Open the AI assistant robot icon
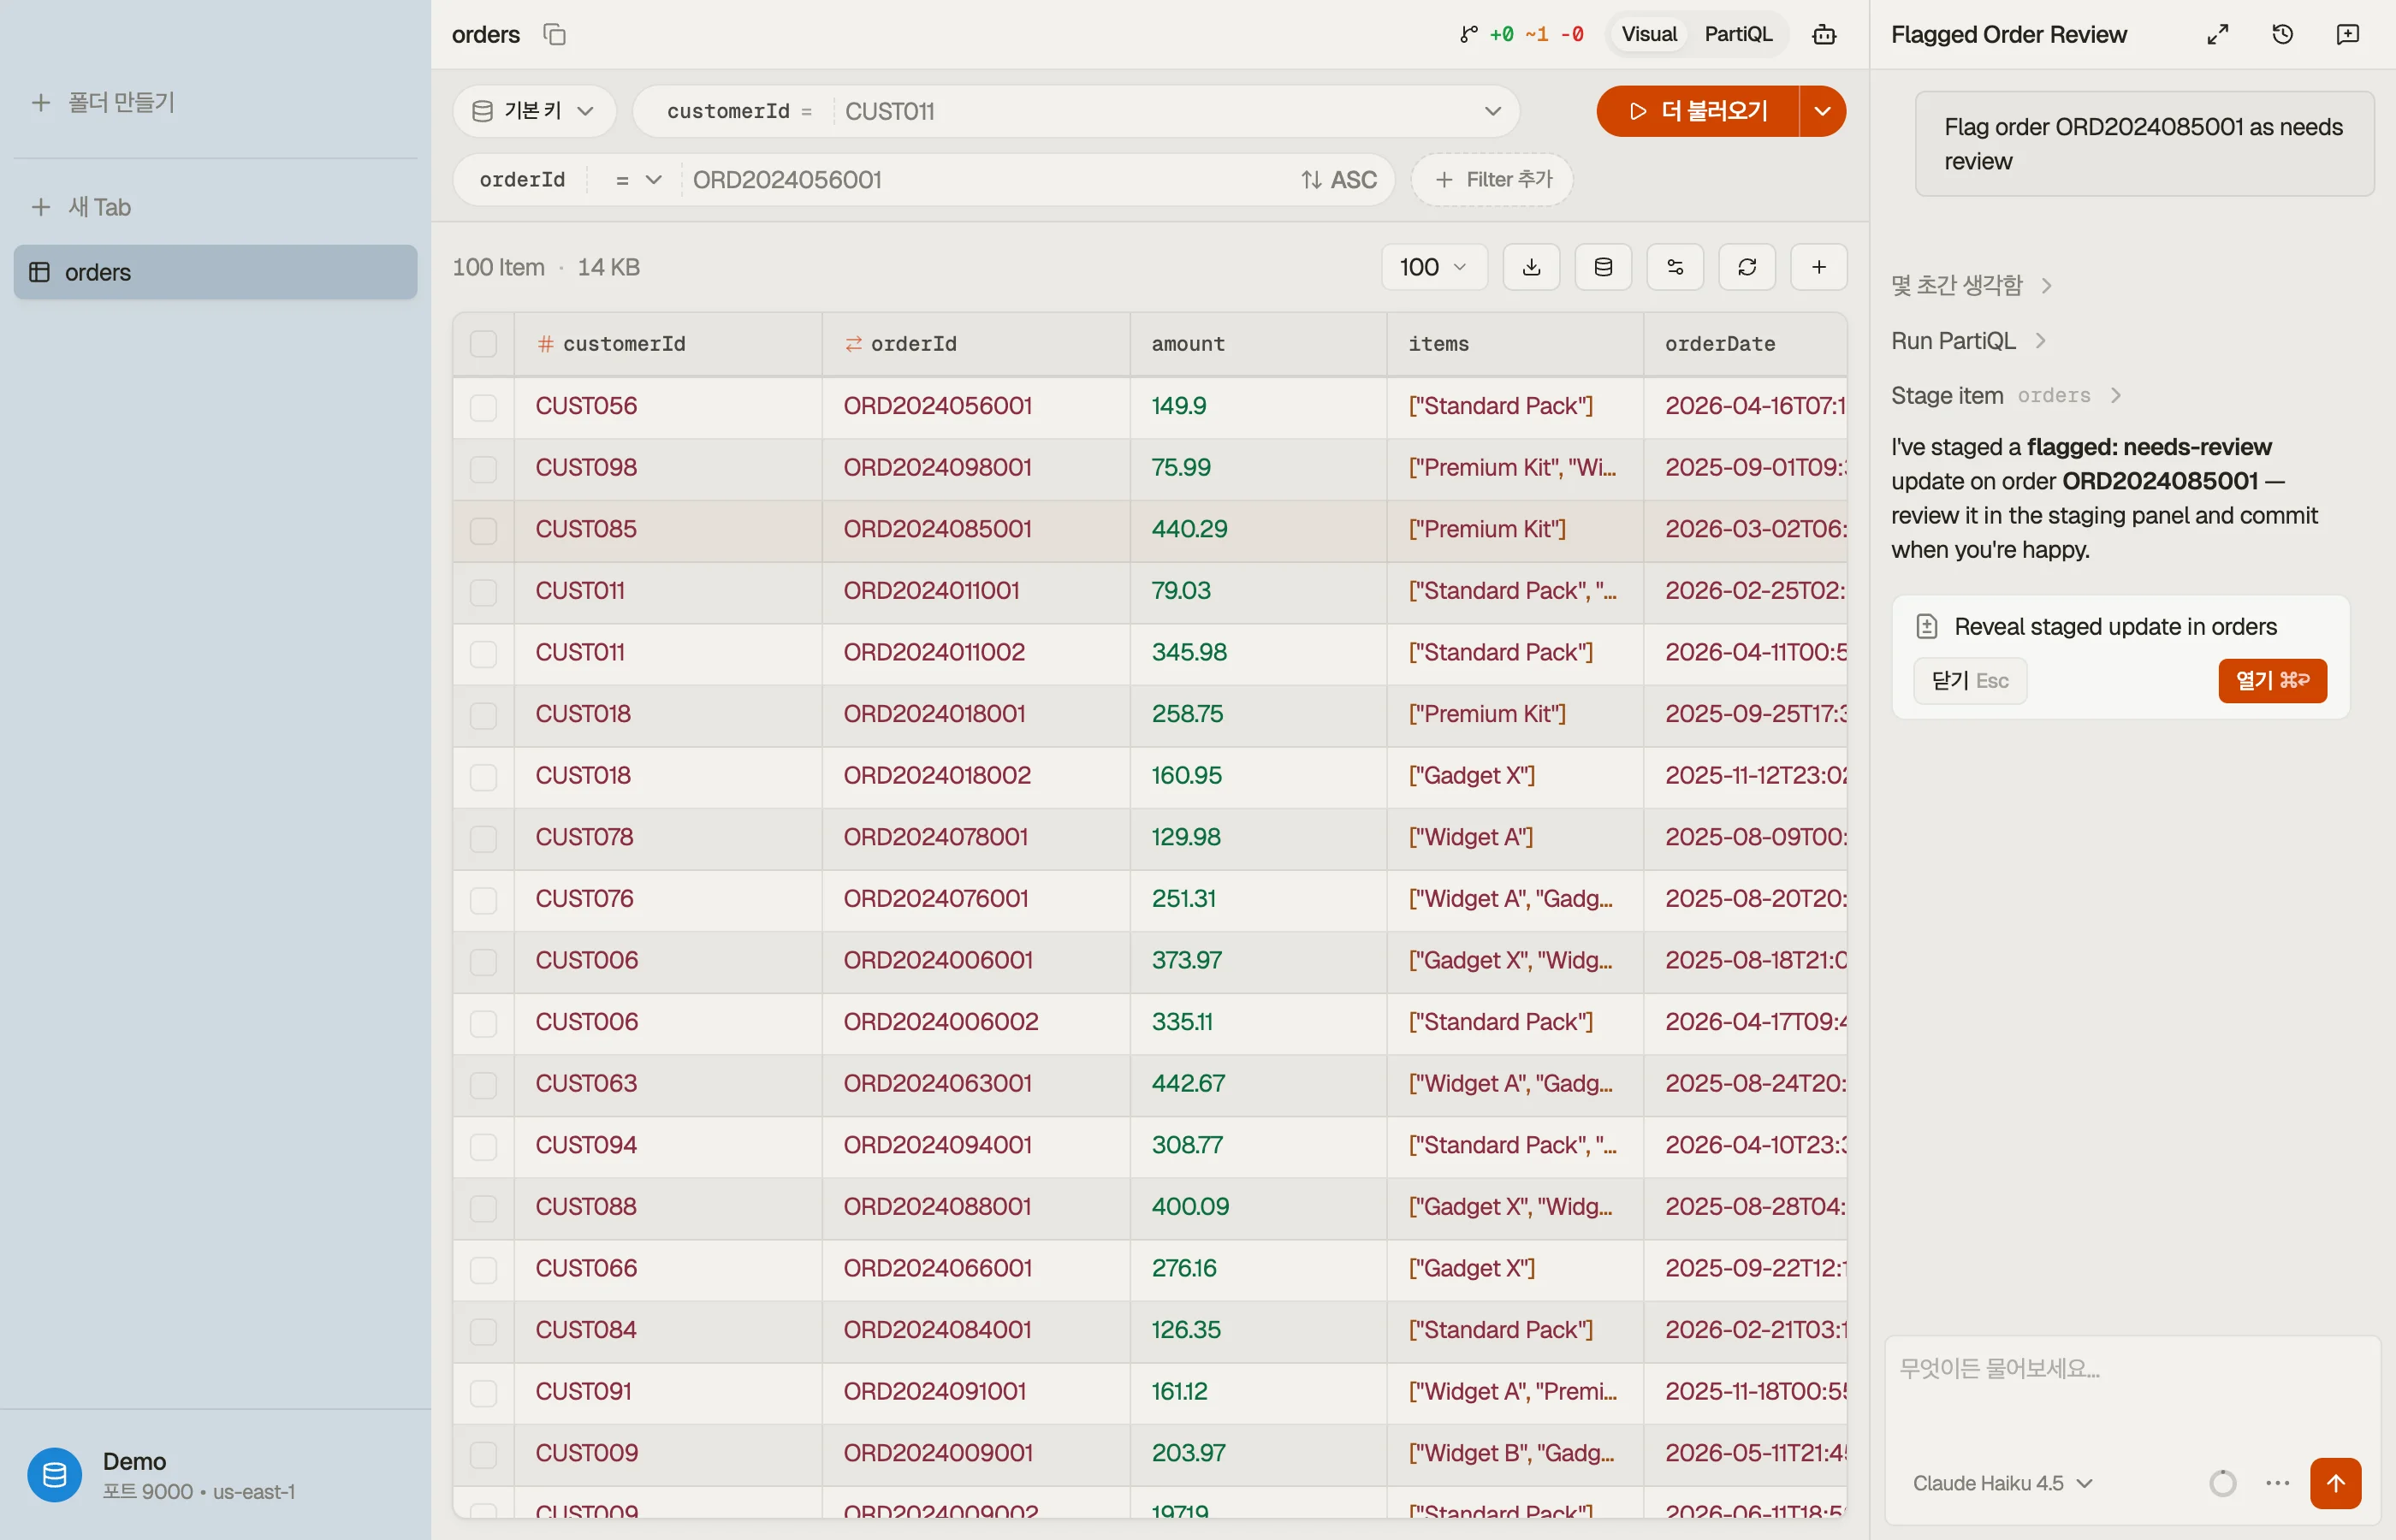 click(1823, 34)
